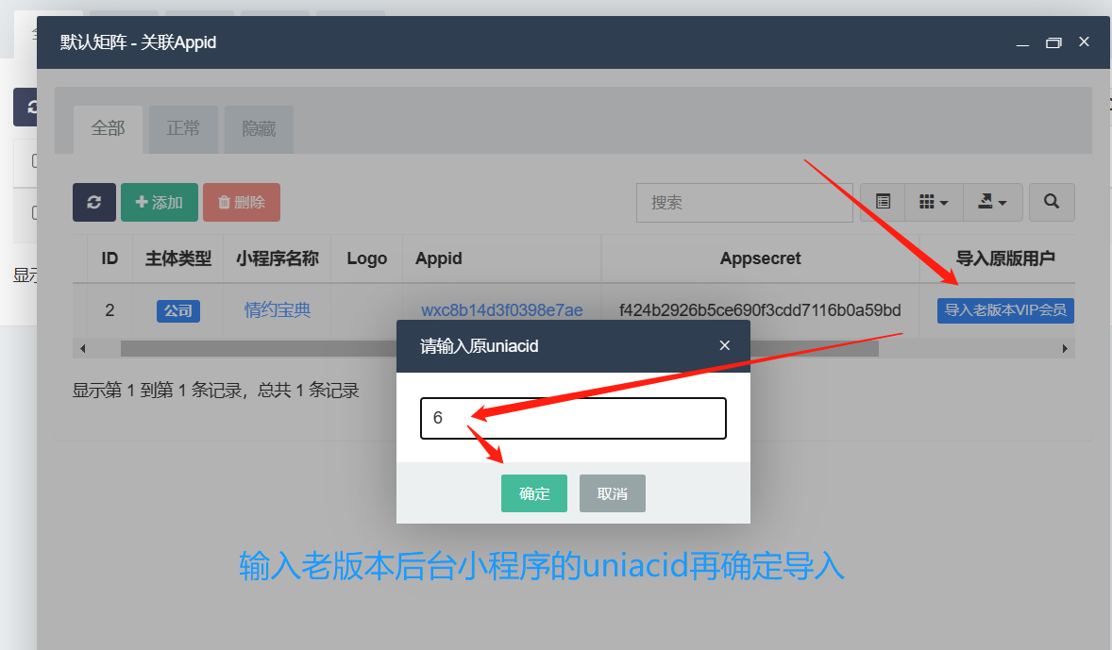Maximize the 关联Appid window
The width and height of the screenshot is (1112, 650).
pyautogui.click(x=1053, y=42)
